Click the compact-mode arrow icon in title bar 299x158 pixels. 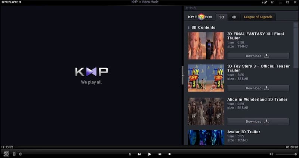tap(272, 2)
